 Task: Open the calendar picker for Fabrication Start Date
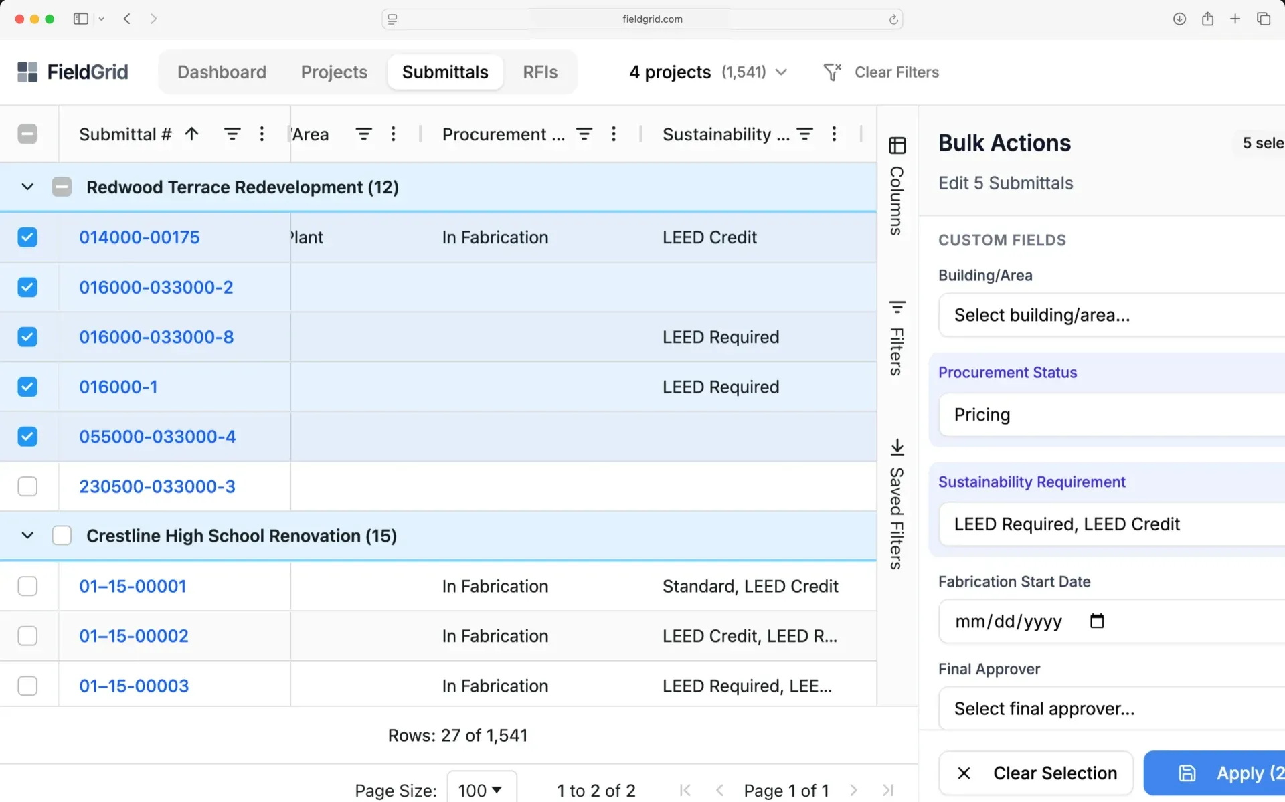coord(1096,621)
